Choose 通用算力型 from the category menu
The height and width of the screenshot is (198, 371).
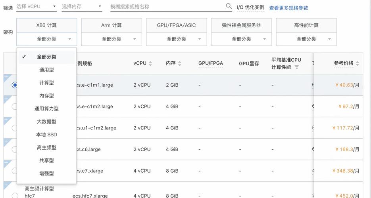click(x=46, y=109)
